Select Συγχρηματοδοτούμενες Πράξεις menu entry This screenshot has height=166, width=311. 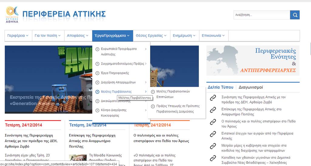(x=122, y=64)
